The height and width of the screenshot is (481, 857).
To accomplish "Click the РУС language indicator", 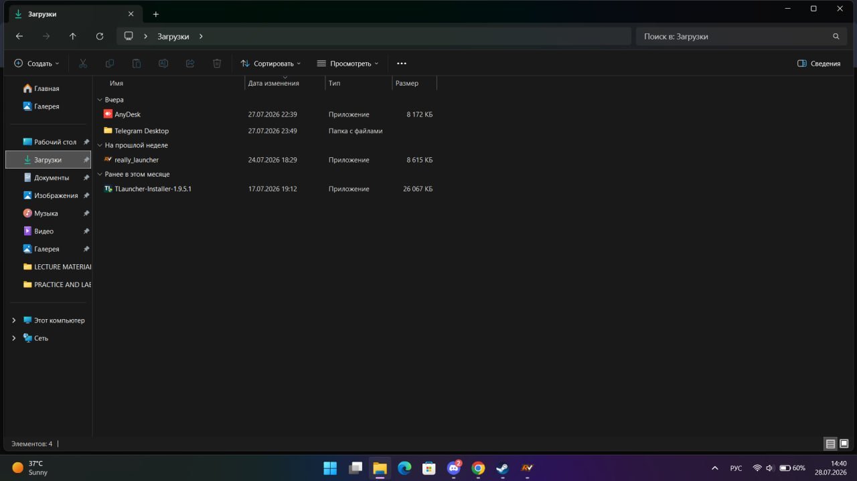I will pos(736,468).
